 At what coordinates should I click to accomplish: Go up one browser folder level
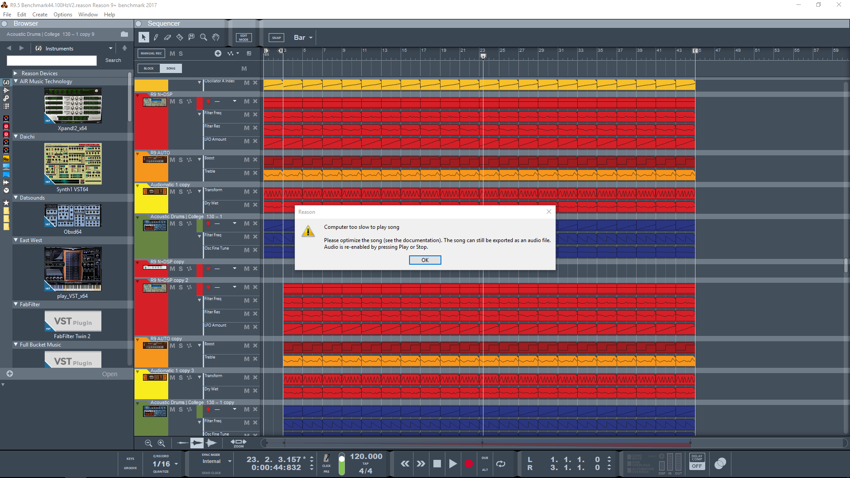pos(124,48)
